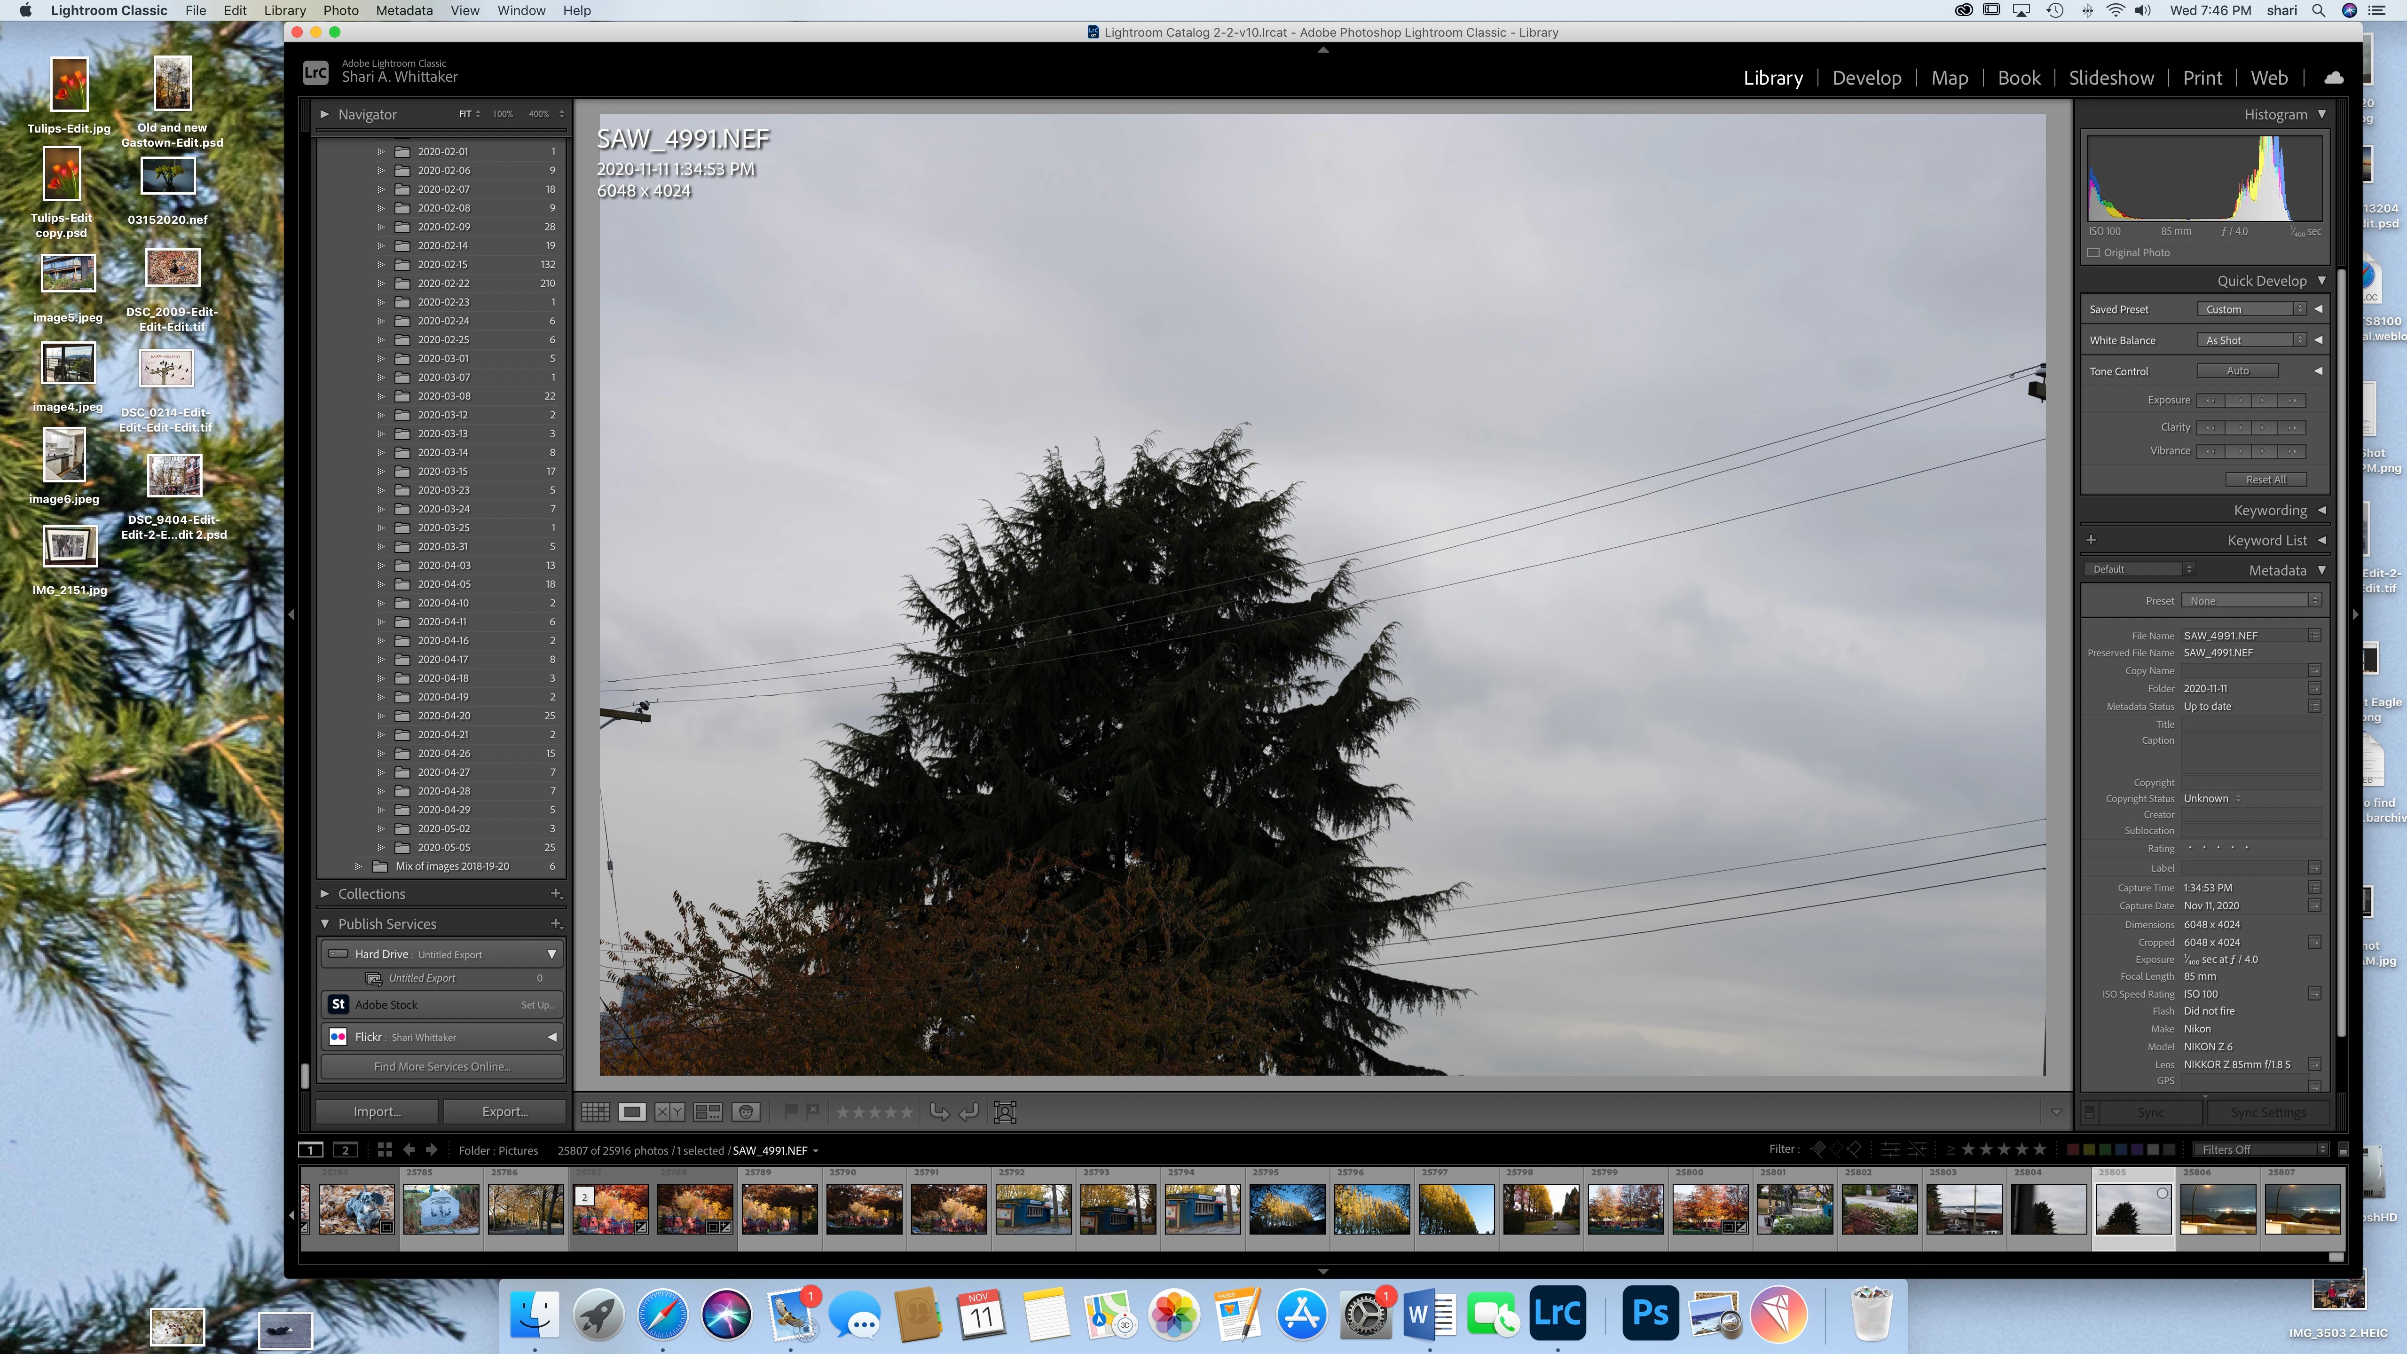Screen dimensions: 2407x1354
Task: Switch to Grid view icon
Action: click(595, 1112)
